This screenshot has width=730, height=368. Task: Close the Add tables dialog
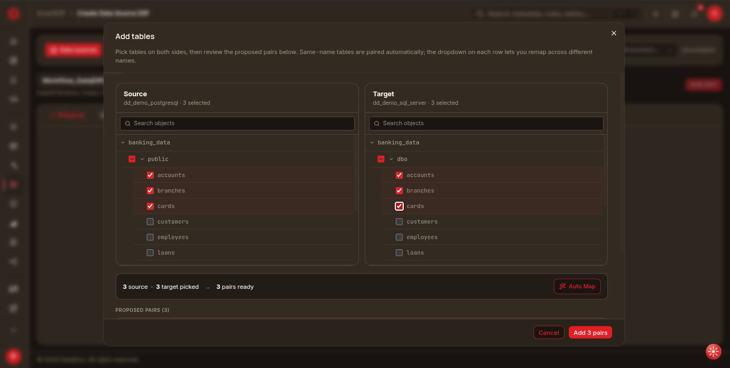(x=614, y=33)
